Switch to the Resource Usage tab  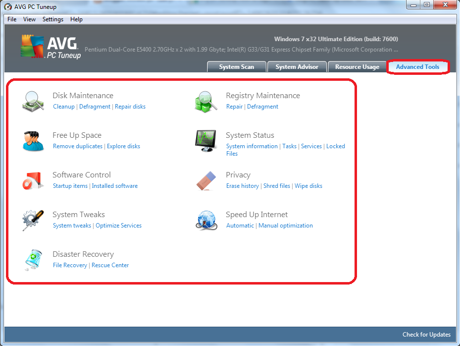tap(357, 67)
